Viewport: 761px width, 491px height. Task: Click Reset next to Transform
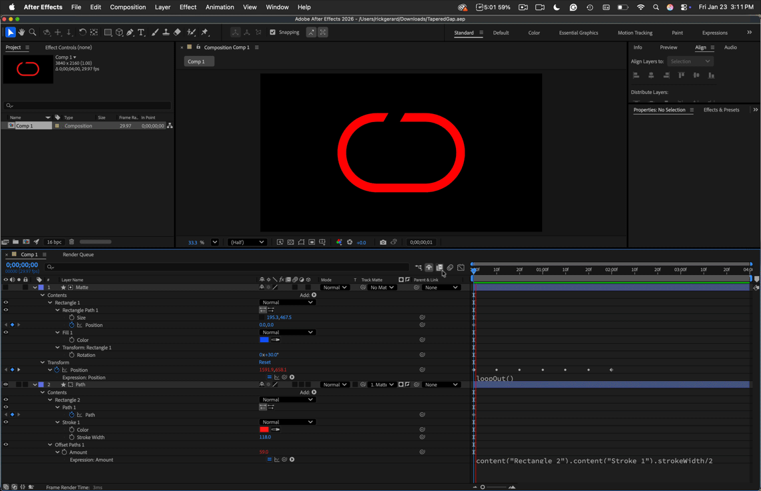tap(264, 362)
